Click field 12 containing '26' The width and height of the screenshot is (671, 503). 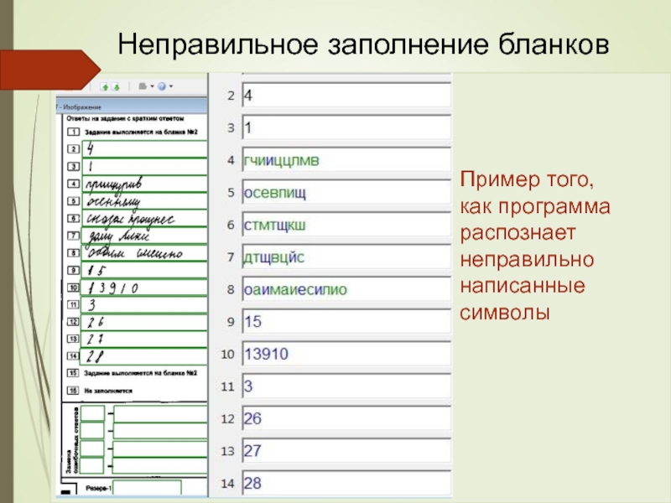(346, 418)
